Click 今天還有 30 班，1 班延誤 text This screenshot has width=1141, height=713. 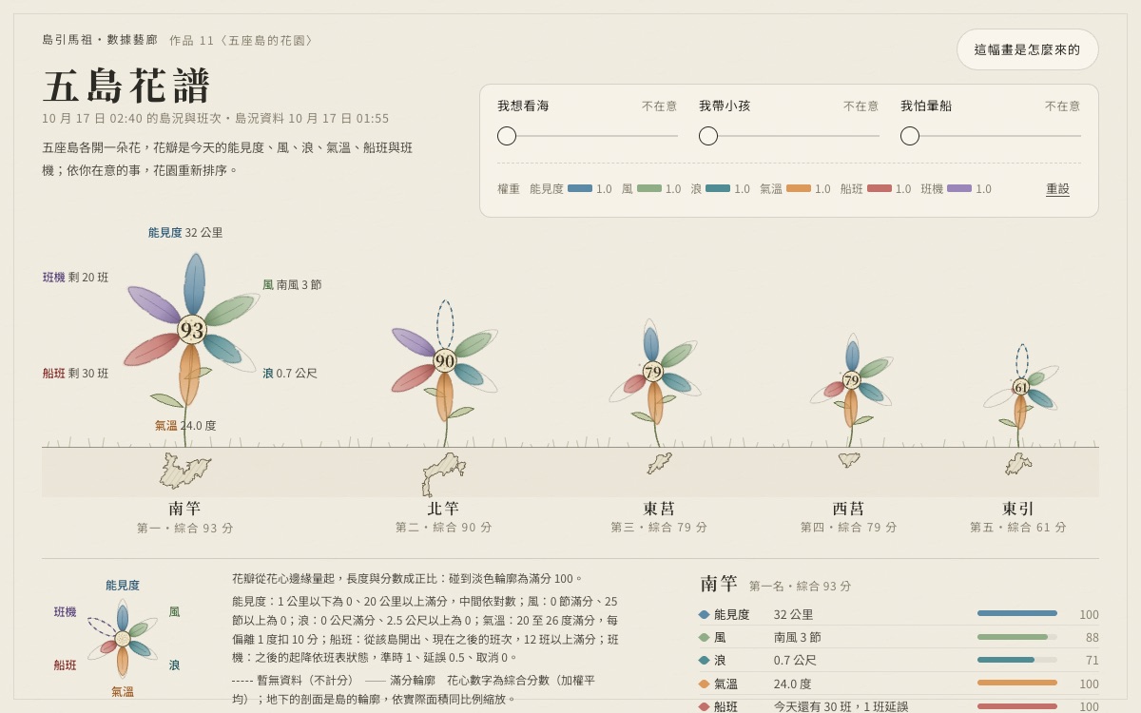(841, 706)
